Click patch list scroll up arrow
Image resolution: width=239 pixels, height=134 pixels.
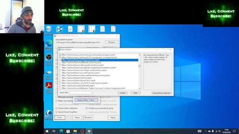(x=139, y=55)
